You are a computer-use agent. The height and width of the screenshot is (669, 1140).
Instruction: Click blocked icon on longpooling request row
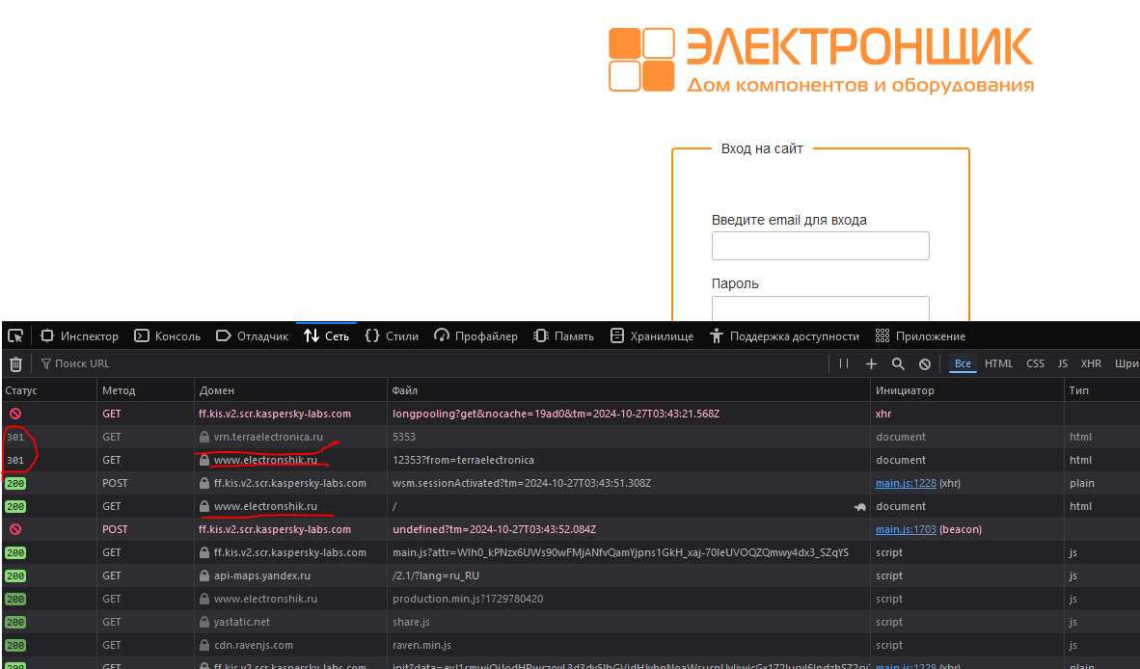[x=15, y=414]
